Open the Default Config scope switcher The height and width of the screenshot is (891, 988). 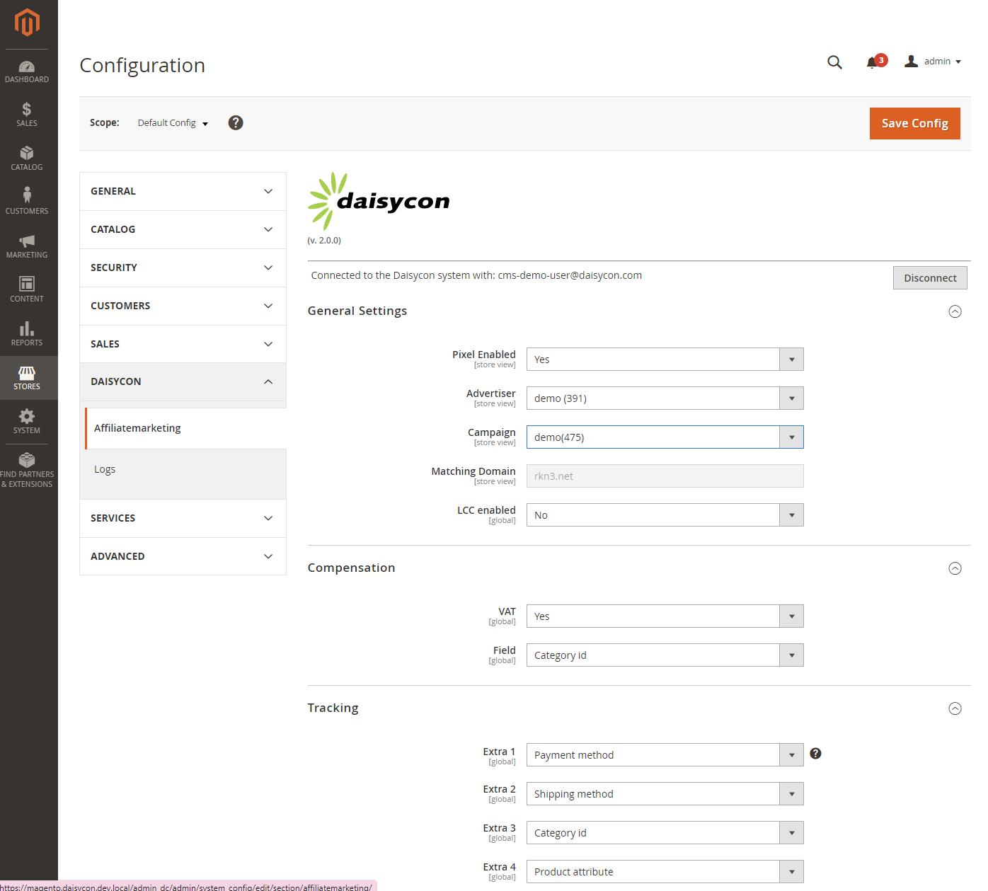pyautogui.click(x=173, y=123)
